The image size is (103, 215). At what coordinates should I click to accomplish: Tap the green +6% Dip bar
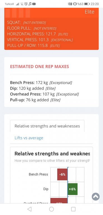pos(72,189)
